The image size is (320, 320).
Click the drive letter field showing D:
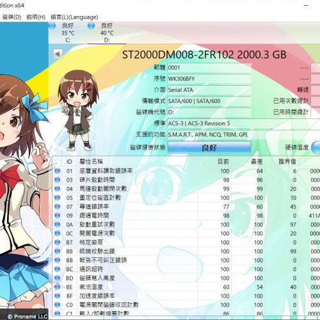point(209,112)
